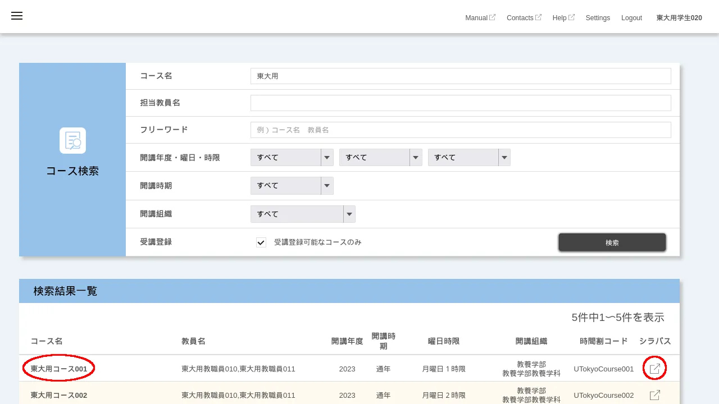Open the Manual page

pos(477,17)
